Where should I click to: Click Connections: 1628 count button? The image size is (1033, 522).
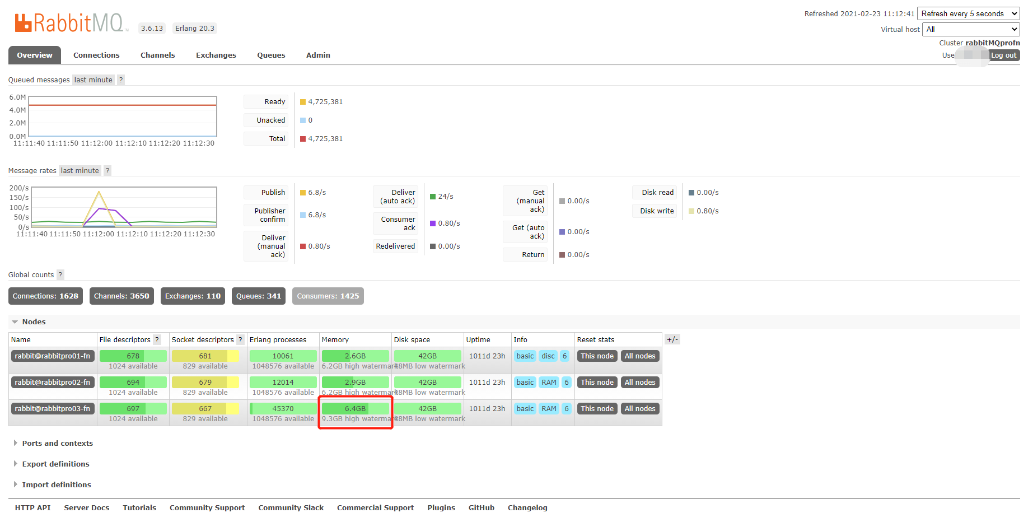coord(45,296)
